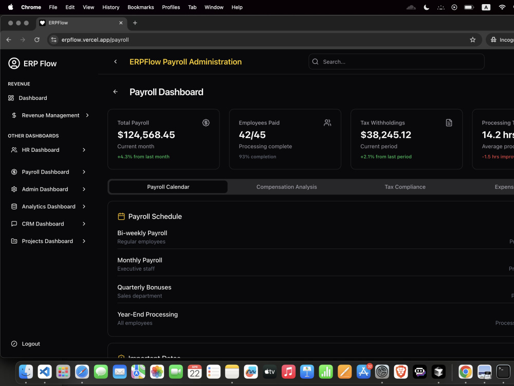The image size is (514, 386).
Task: Expand the Analytics Dashboard chevron
Action: click(x=84, y=206)
